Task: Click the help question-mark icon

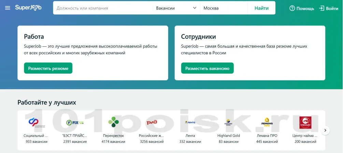Action: (292, 8)
